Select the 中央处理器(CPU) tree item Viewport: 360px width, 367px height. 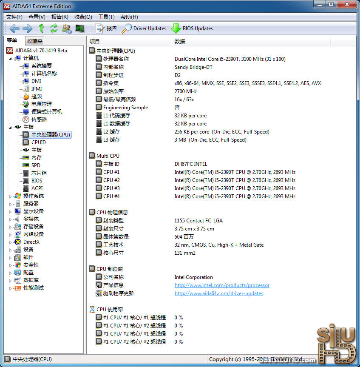pos(47,135)
